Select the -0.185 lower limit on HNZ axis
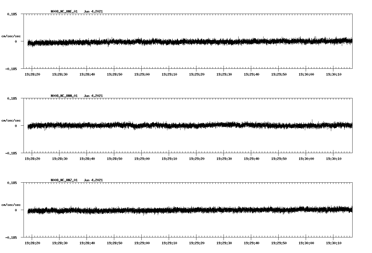Screen dimensions: 372x253 coord(11,237)
